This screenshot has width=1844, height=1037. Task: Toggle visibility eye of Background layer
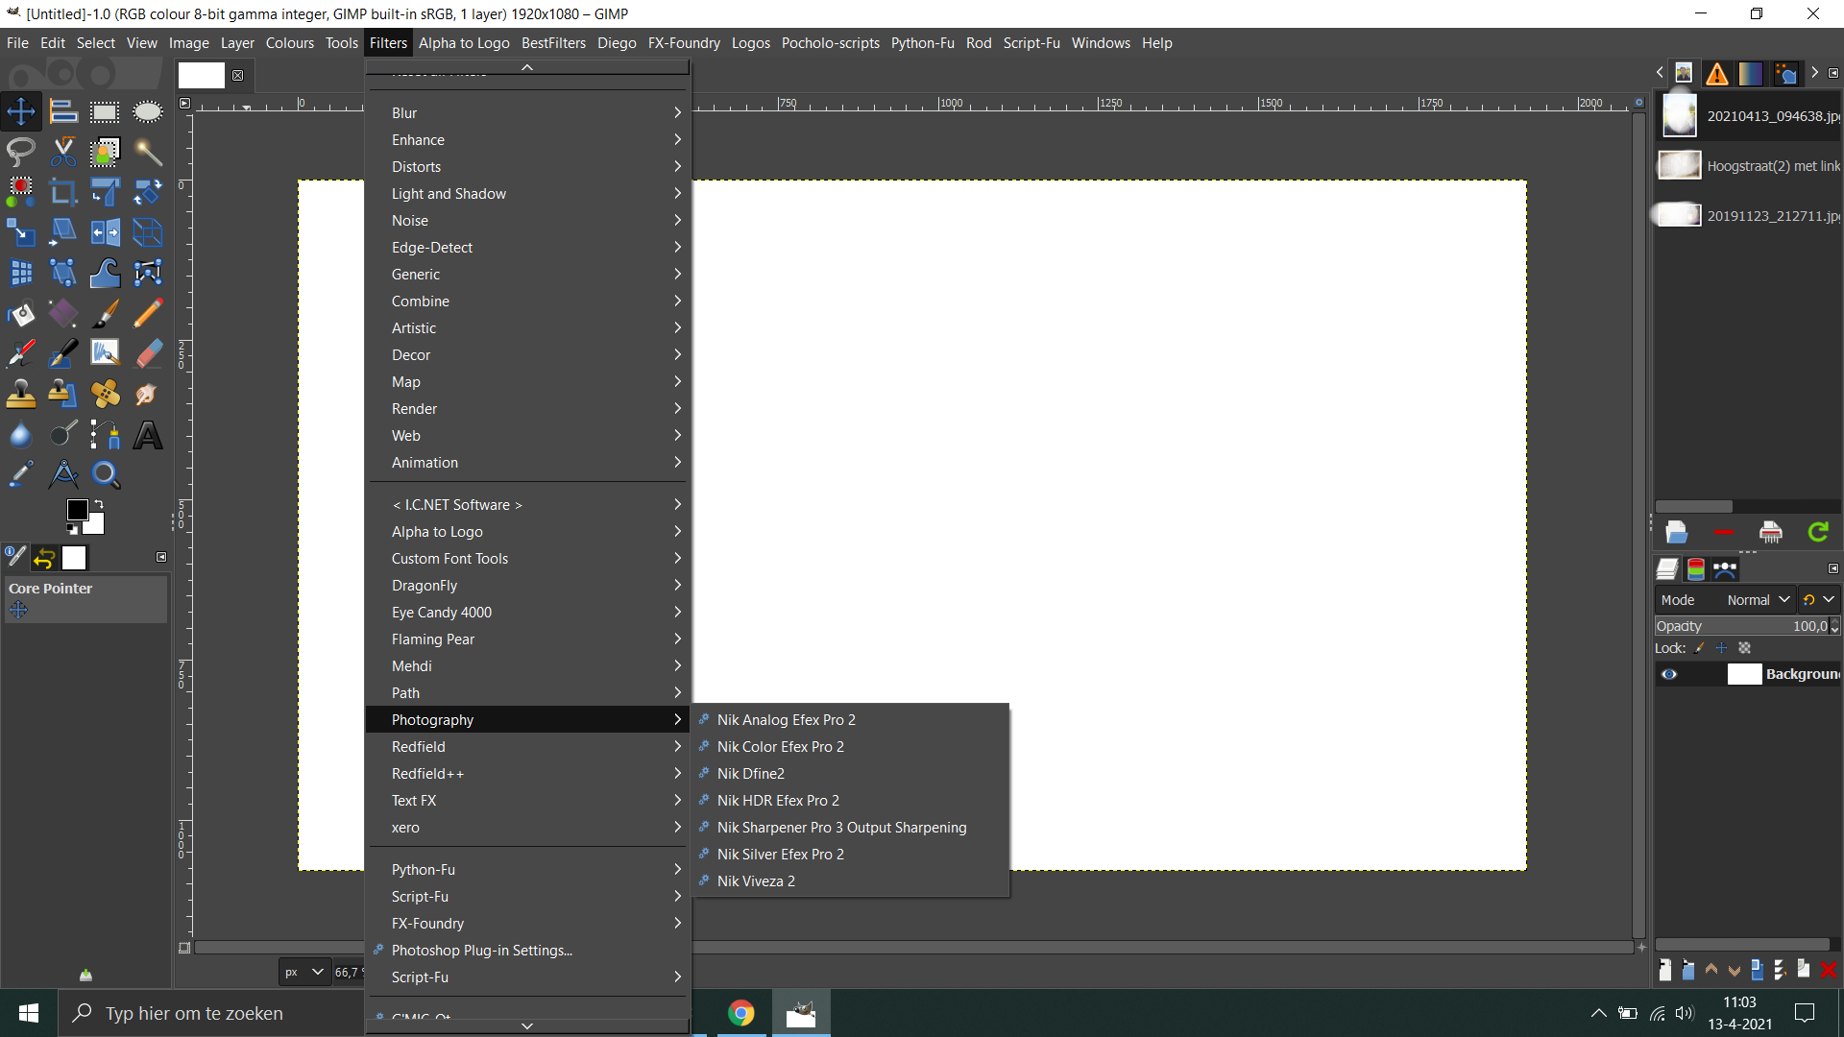point(1669,674)
